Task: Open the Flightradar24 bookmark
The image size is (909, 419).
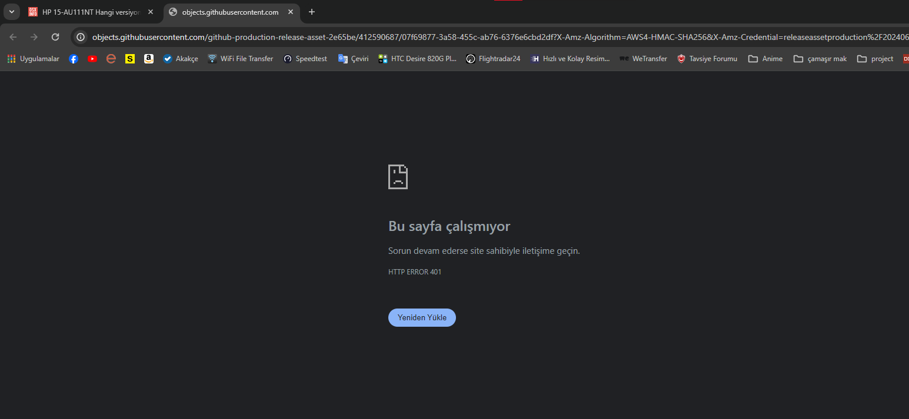Action: coord(493,59)
